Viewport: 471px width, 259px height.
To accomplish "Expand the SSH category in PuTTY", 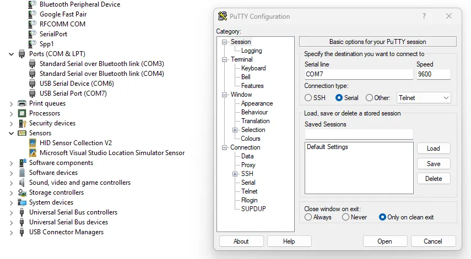I will [x=235, y=174].
